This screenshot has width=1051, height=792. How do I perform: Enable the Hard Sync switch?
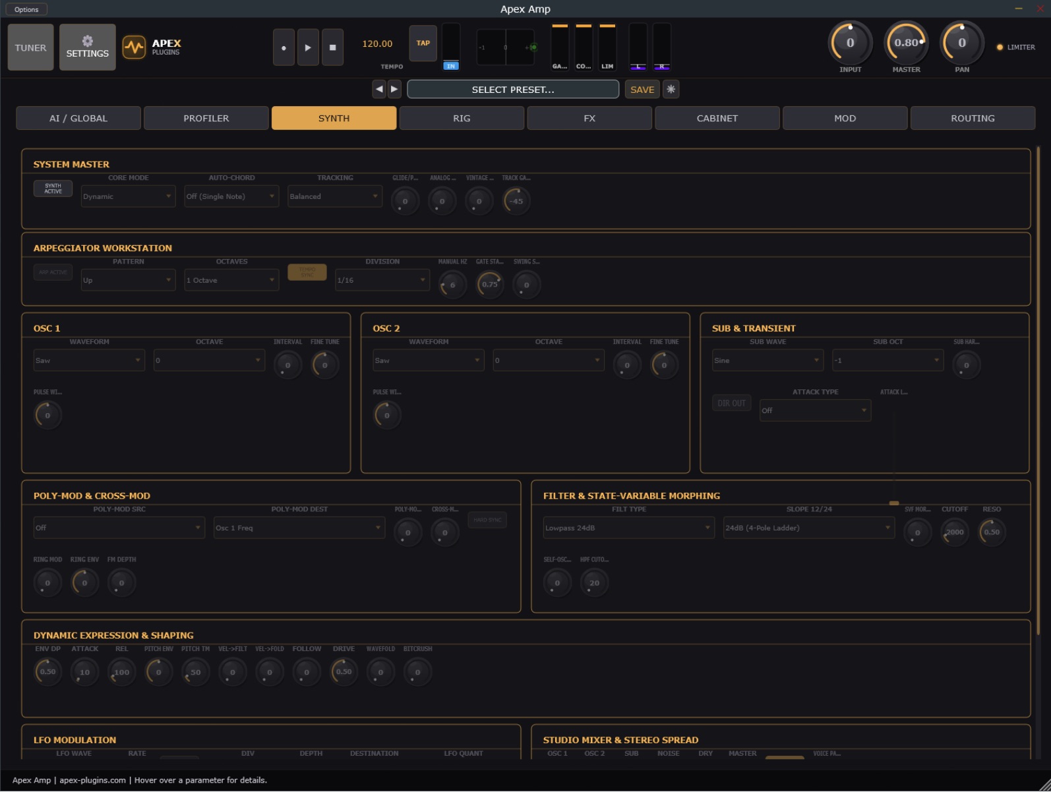click(487, 520)
